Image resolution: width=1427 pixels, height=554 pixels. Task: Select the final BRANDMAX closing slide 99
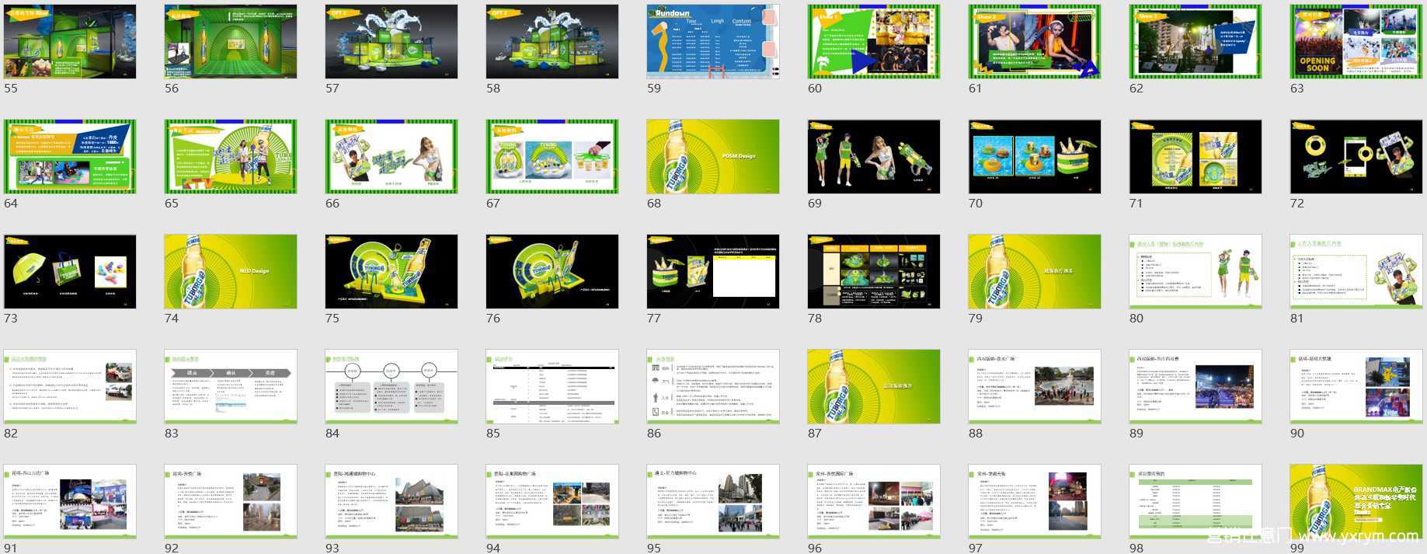1356,501
